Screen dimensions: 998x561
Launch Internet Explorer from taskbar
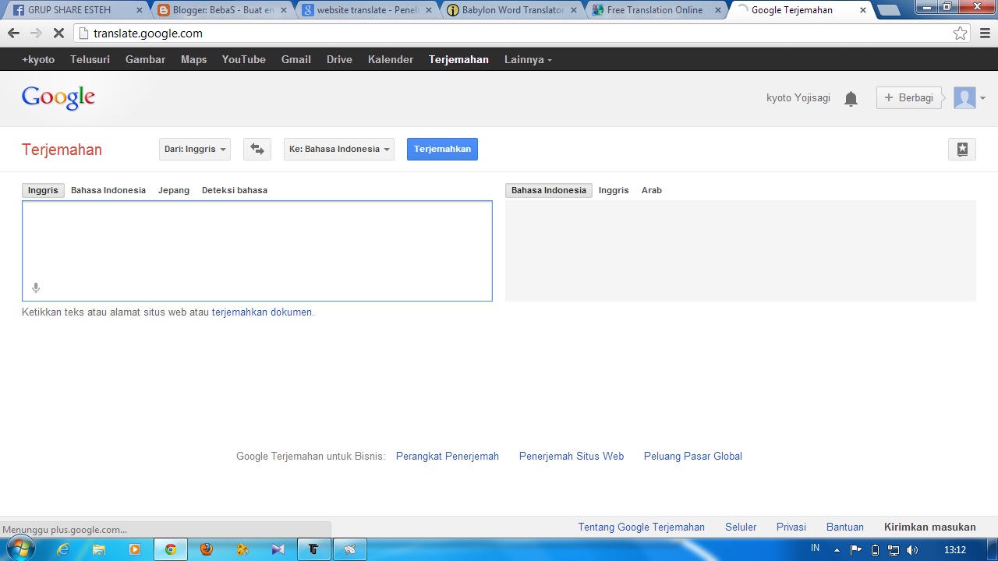click(63, 549)
